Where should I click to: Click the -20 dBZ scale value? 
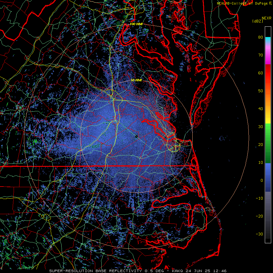(259, 216)
